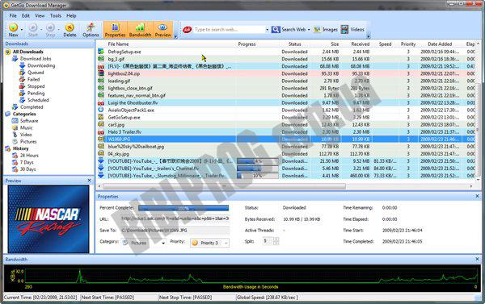Click the Search Web button
485x304 pixels.
(289, 30)
